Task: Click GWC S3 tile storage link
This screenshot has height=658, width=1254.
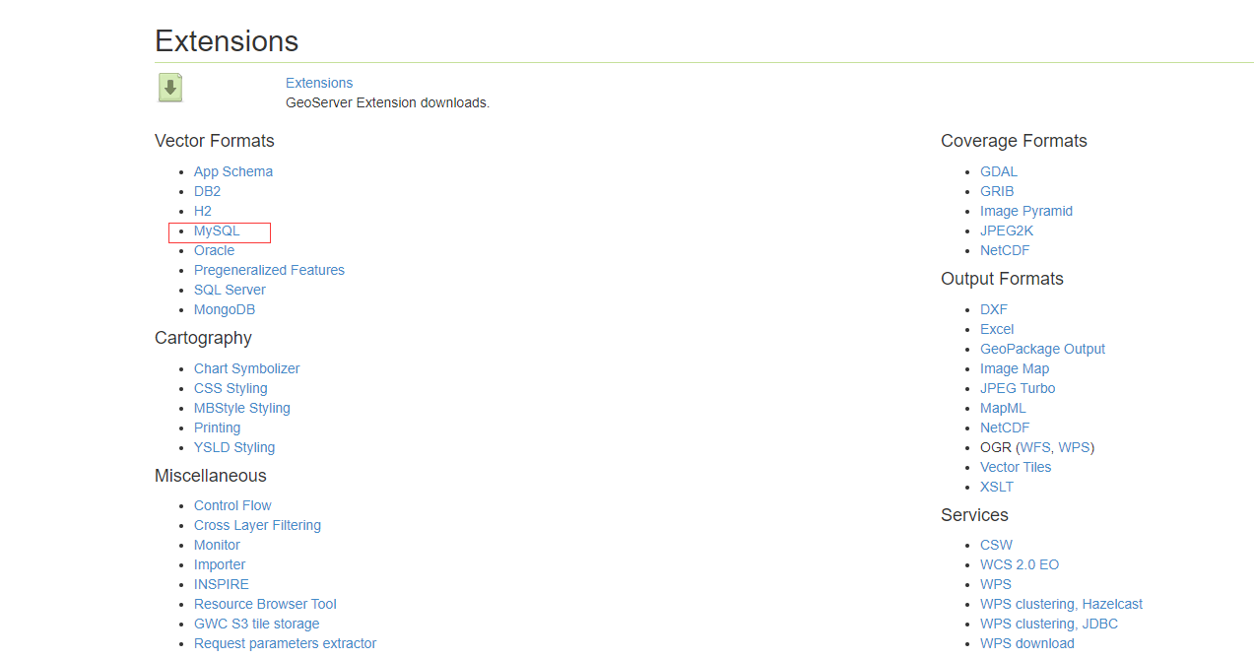Action: pyautogui.click(x=256, y=624)
